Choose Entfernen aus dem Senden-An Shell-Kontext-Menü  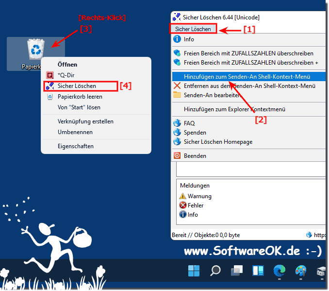pos(249,86)
